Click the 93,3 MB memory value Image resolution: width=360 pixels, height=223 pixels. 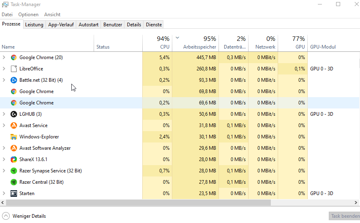point(207,80)
